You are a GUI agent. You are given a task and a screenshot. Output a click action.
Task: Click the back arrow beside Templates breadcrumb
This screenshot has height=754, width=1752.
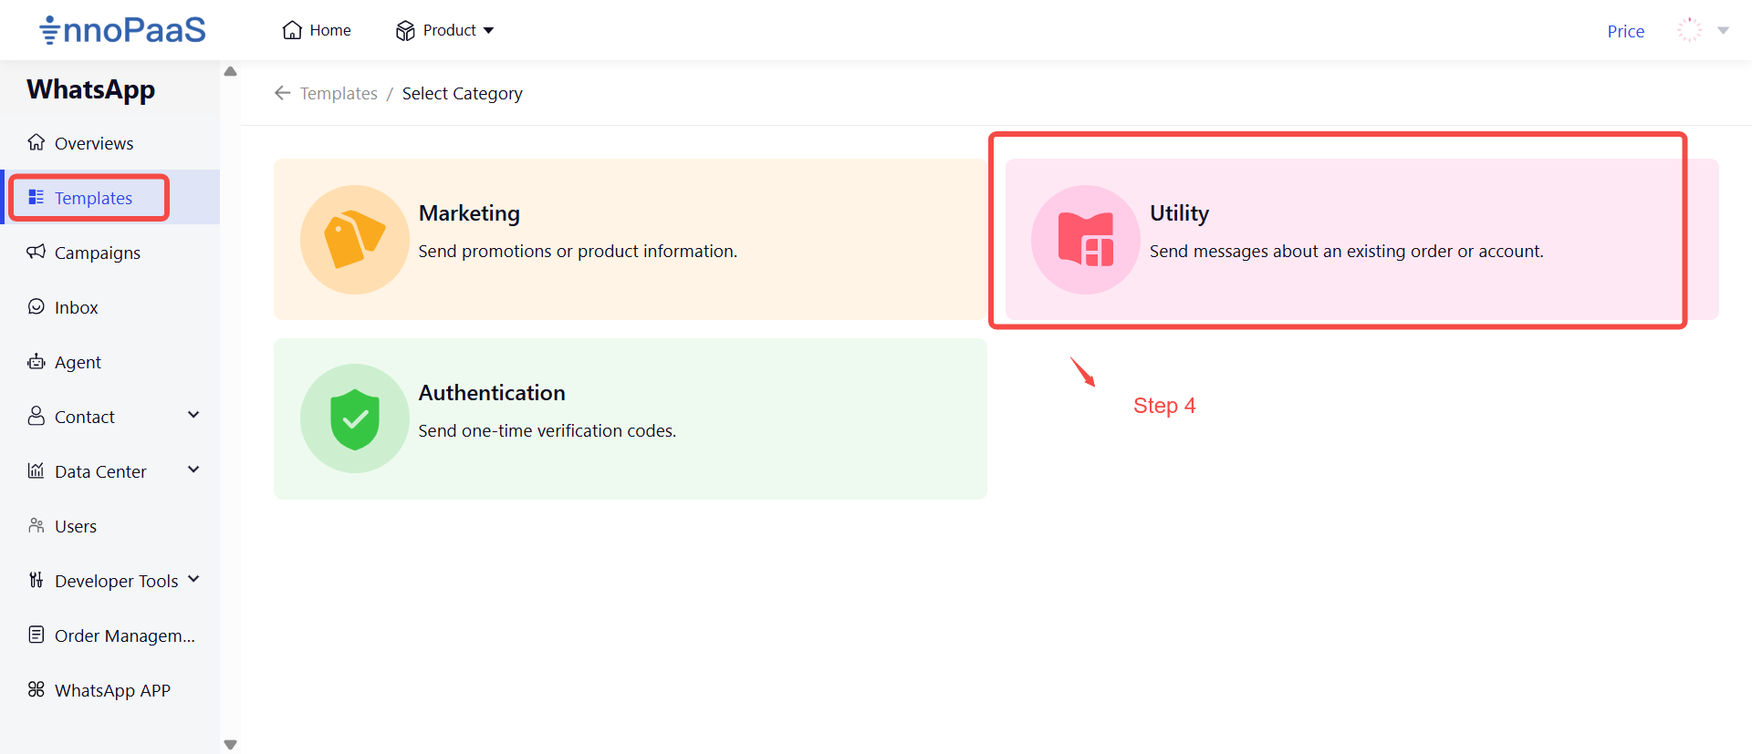point(283,93)
